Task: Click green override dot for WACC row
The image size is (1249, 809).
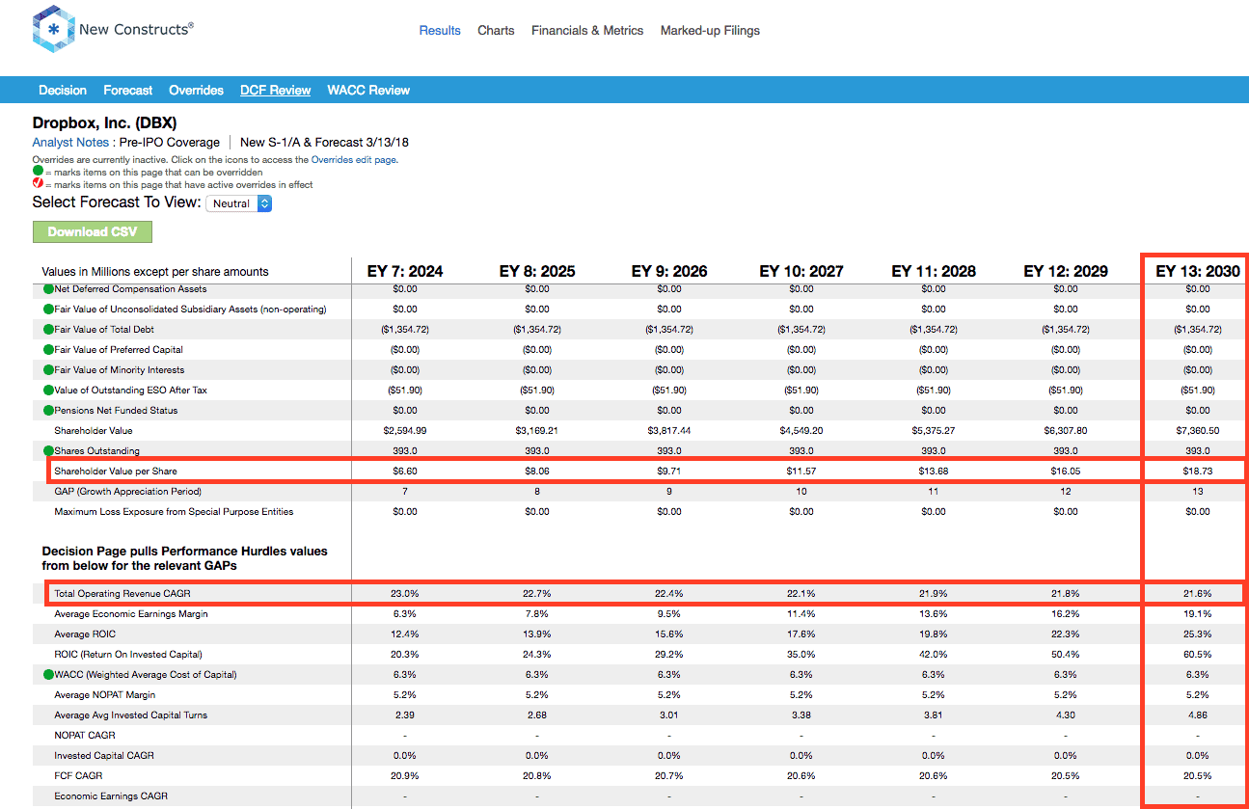Action: pyautogui.click(x=48, y=674)
